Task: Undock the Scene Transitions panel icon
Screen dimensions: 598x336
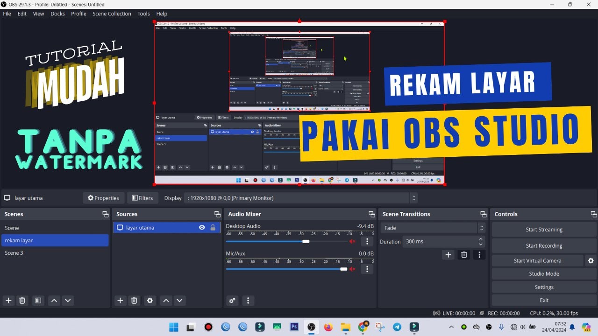Action: point(484,214)
